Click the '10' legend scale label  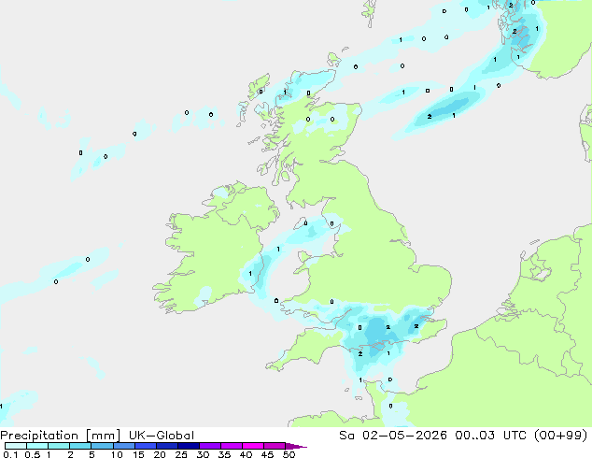pyautogui.click(x=117, y=454)
